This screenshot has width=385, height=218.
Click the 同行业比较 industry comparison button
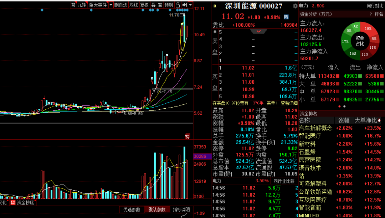click(x=284, y=181)
